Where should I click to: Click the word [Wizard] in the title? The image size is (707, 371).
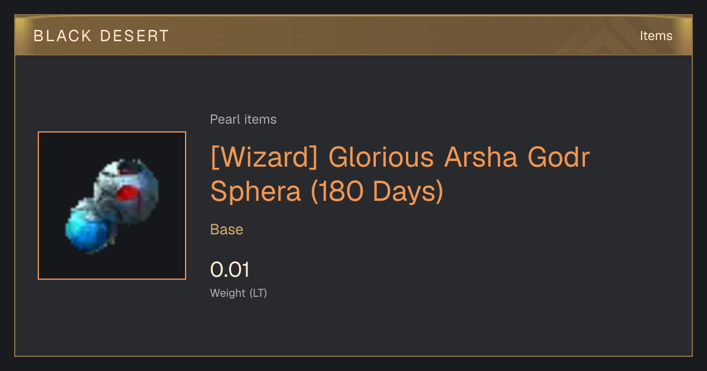click(x=265, y=158)
